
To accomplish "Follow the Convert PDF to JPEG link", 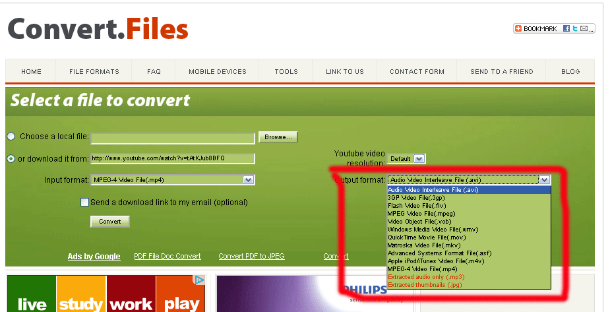I will tap(251, 256).
